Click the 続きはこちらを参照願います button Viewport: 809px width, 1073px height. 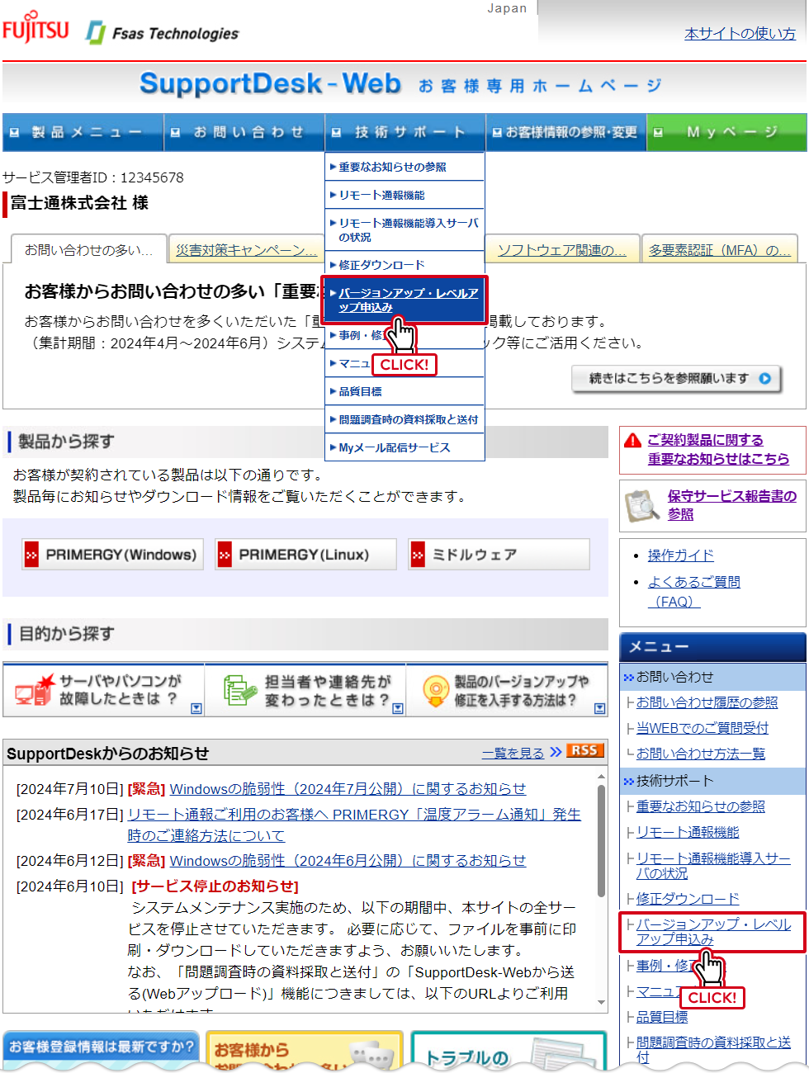(x=677, y=379)
